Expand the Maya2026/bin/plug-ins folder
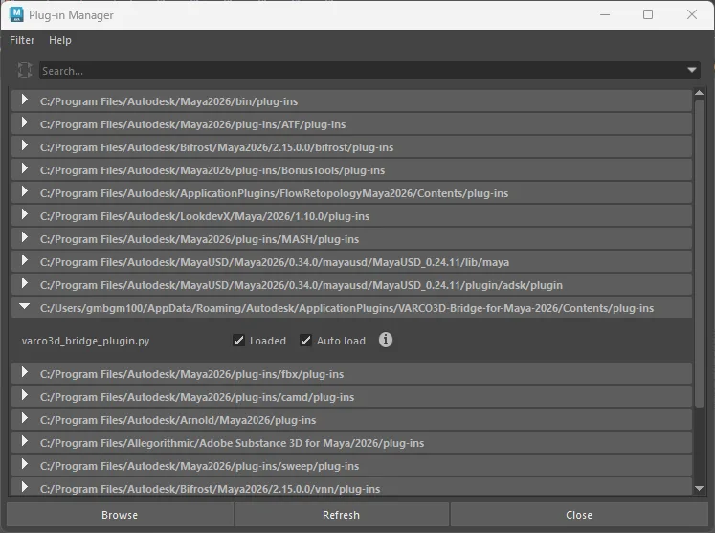The height and width of the screenshot is (533, 715). (x=25, y=100)
